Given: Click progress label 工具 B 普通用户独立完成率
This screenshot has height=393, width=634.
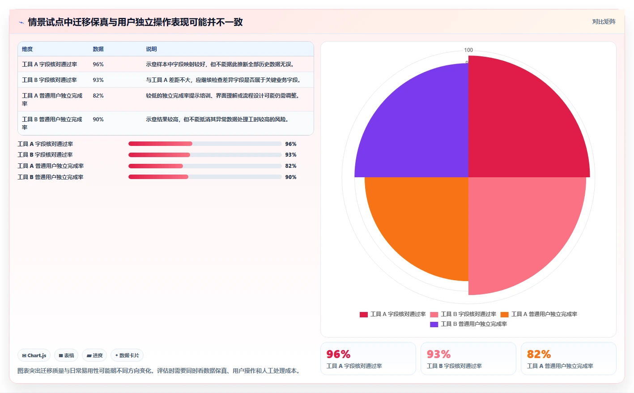Looking at the screenshot, I should pos(51,177).
